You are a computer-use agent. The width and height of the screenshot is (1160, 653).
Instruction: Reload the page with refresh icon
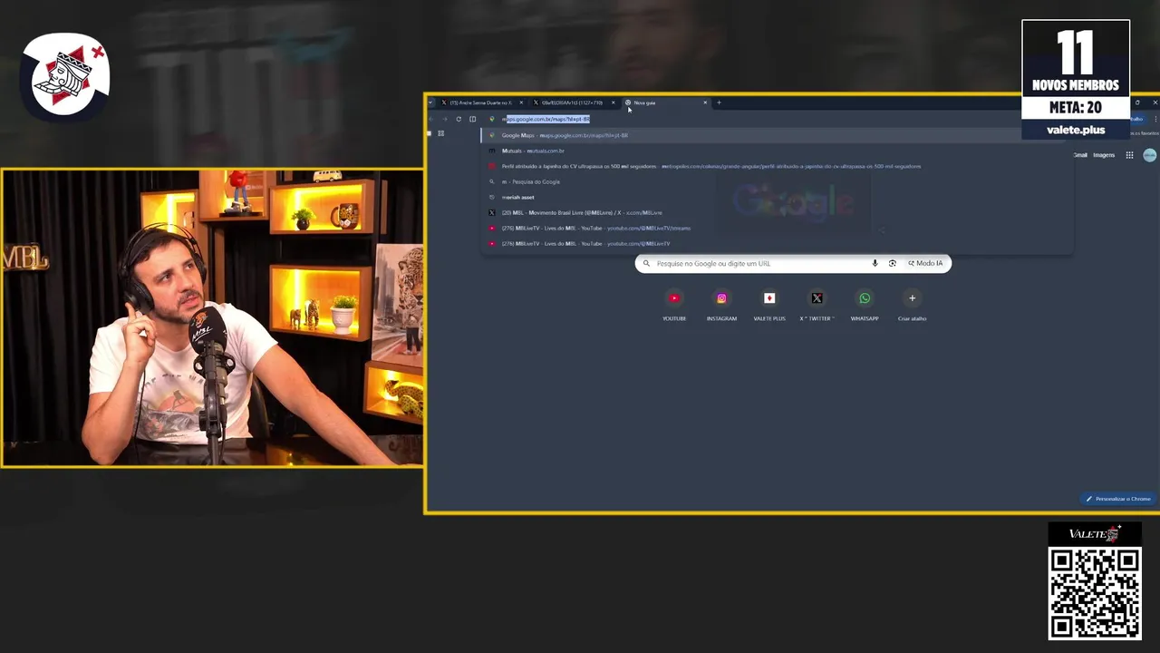459,119
